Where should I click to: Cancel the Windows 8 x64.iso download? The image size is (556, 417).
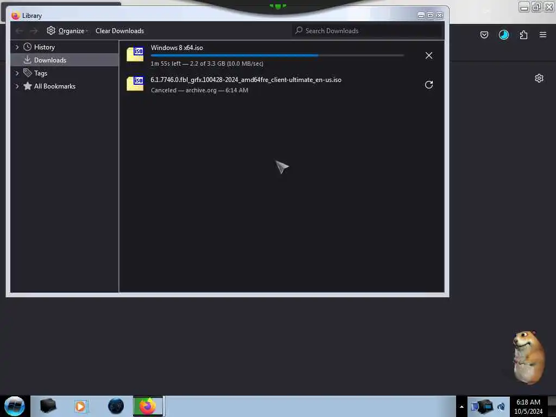pos(429,55)
